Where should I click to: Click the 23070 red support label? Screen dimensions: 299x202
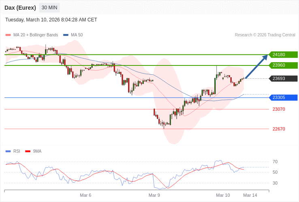coord(279,109)
